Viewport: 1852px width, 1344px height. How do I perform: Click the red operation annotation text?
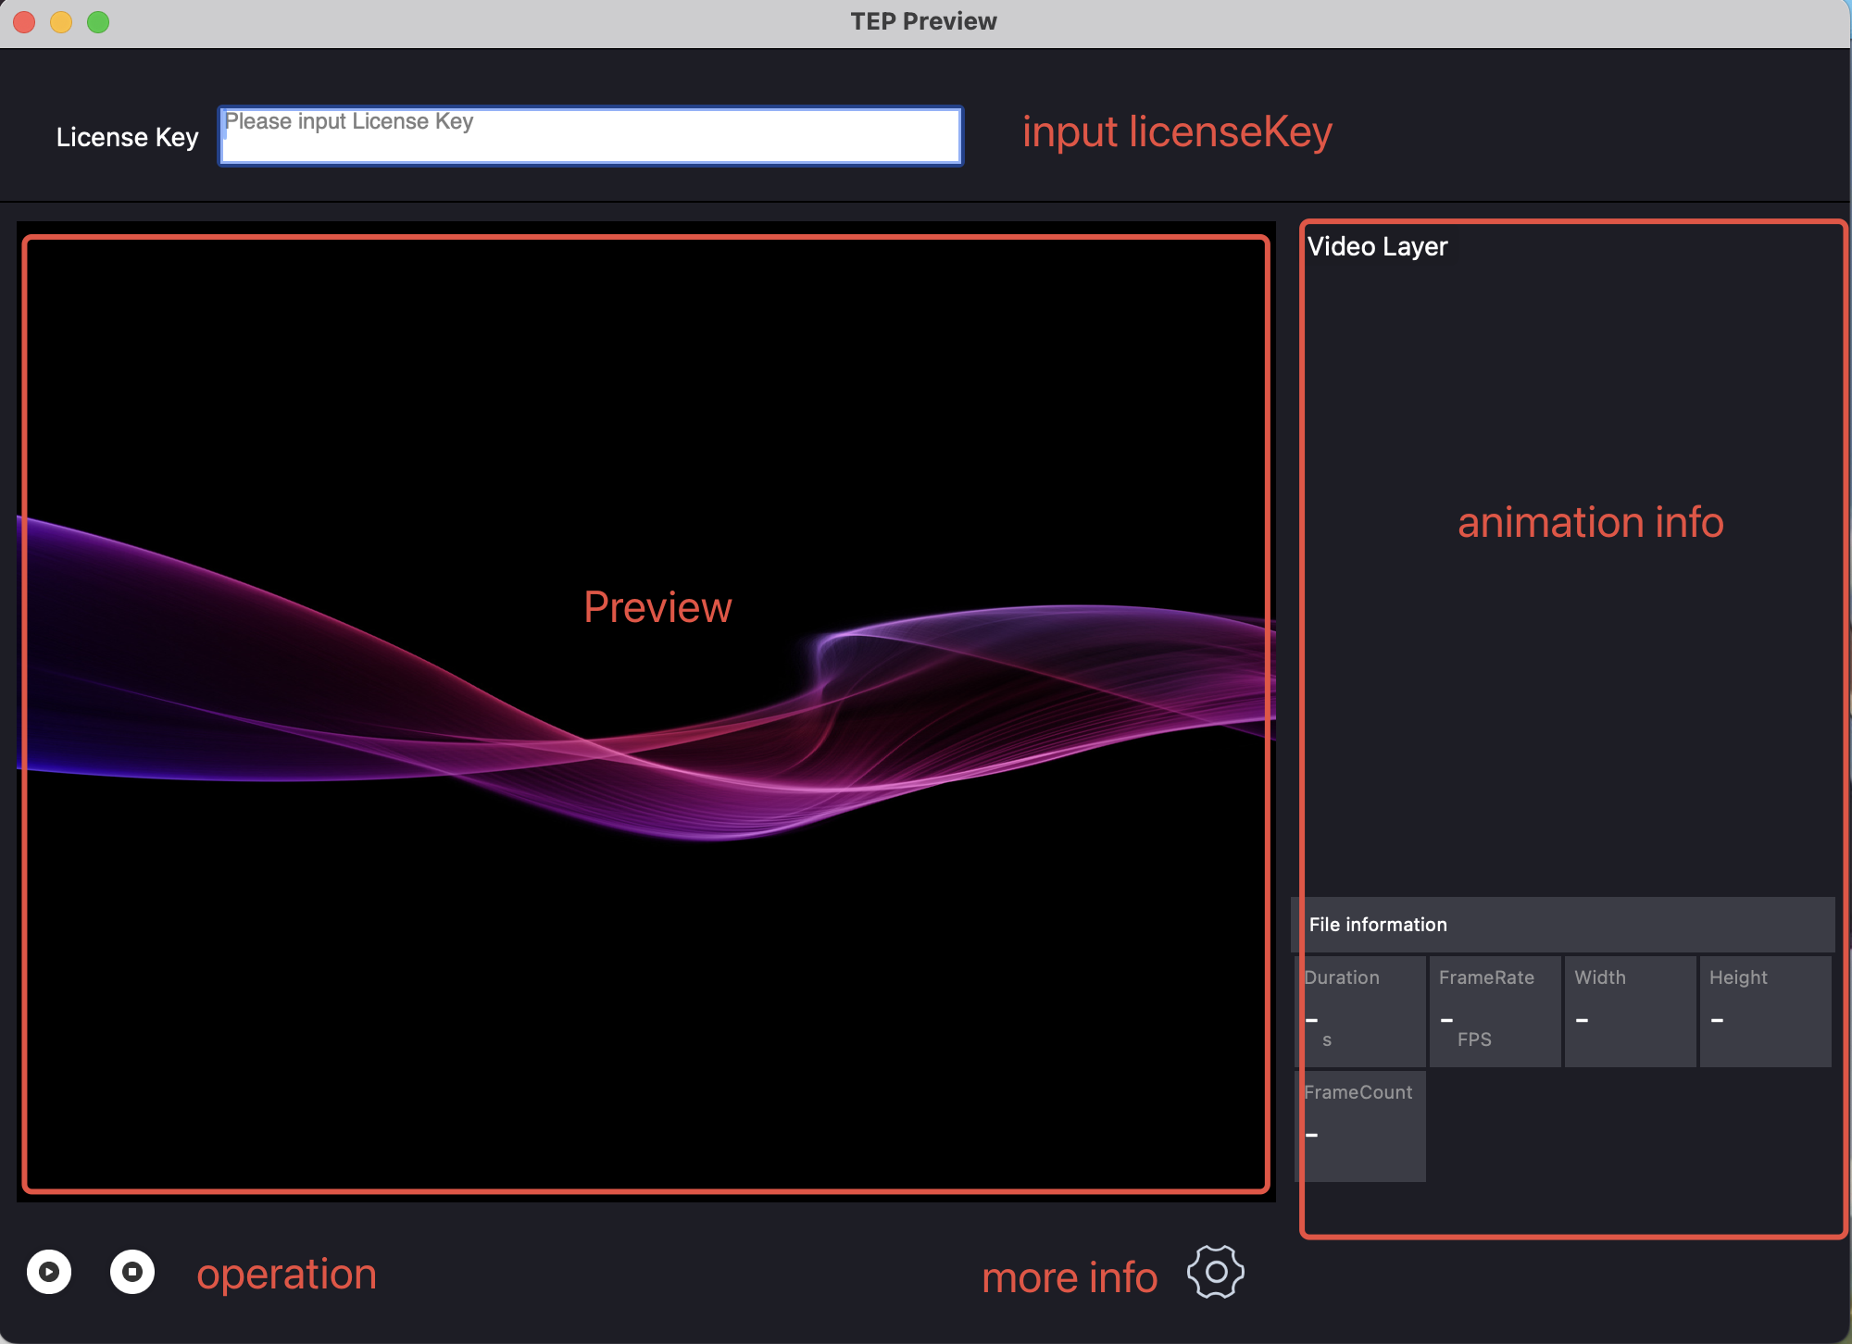coord(286,1275)
